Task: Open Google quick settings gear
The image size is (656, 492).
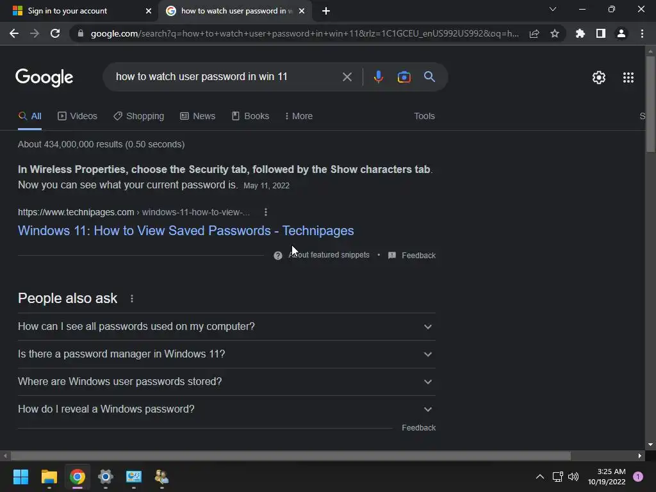Action: [599, 78]
